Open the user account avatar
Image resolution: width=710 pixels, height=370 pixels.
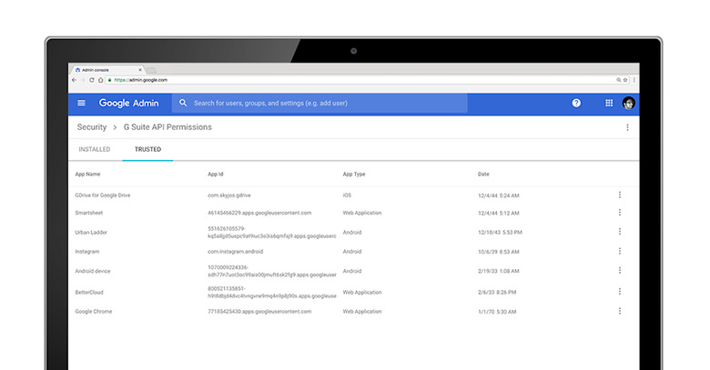[x=629, y=104]
